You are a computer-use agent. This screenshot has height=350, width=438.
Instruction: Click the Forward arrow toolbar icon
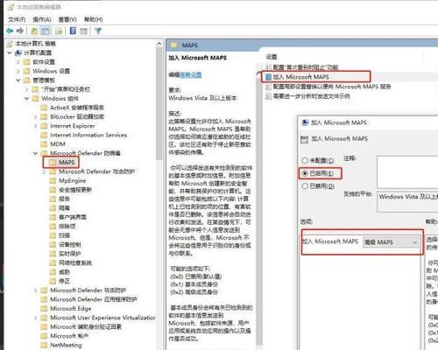tap(20, 31)
